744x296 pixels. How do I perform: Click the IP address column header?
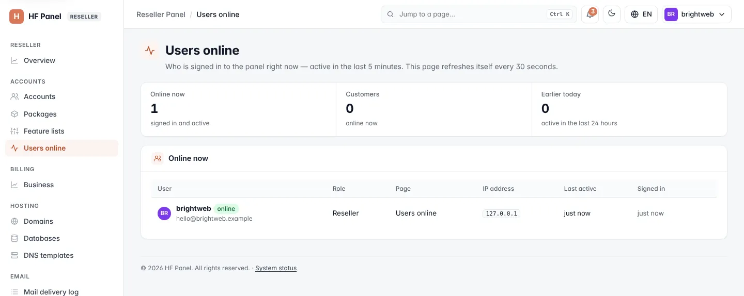499,189
